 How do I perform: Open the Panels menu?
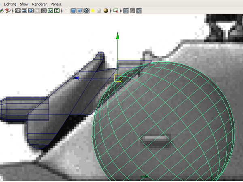click(55, 4)
